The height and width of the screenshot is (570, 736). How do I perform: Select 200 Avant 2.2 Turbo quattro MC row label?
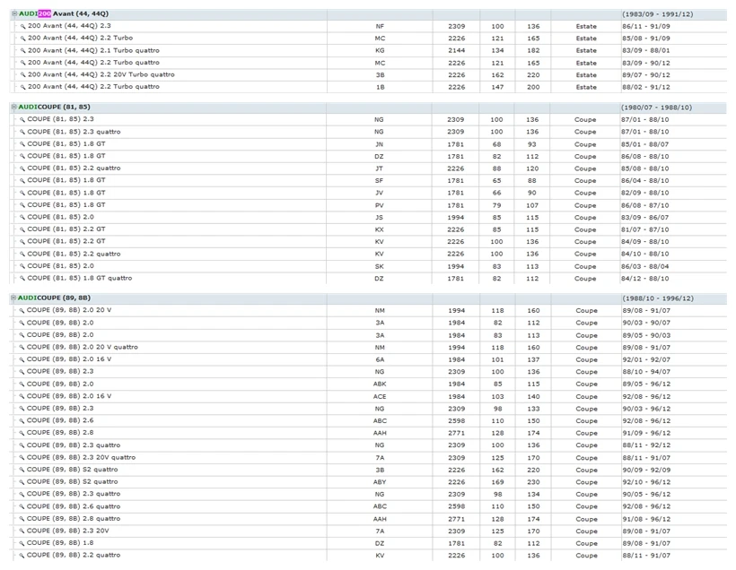pyautogui.click(x=93, y=63)
